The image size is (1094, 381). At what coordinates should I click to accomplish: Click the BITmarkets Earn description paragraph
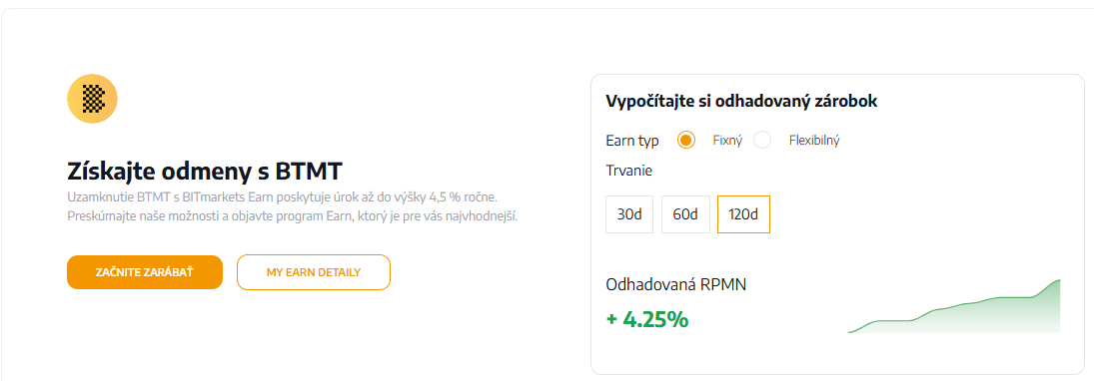click(x=293, y=205)
